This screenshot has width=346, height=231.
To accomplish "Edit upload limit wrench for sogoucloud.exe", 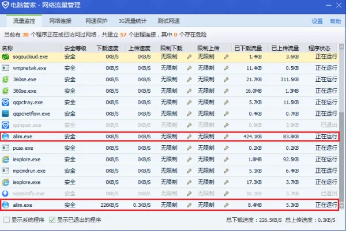I will click(226, 57).
